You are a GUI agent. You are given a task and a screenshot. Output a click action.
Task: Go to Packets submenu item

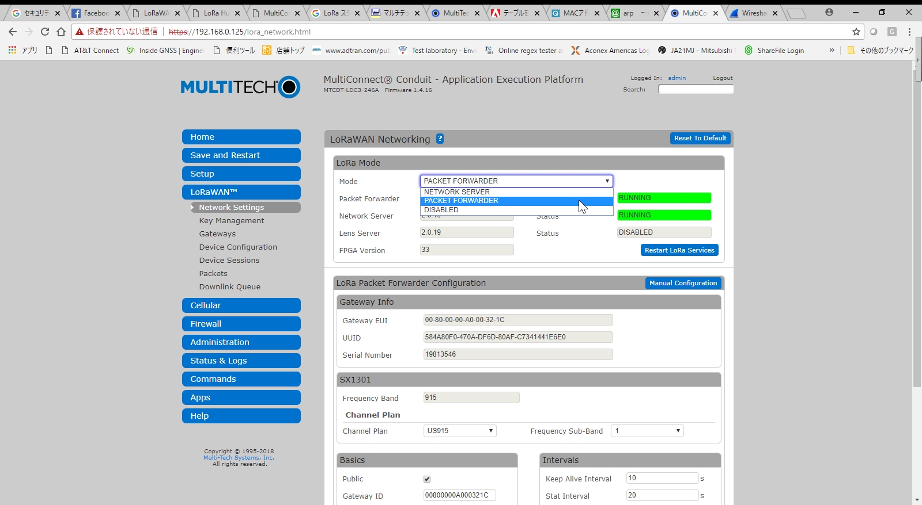click(213, 274)
